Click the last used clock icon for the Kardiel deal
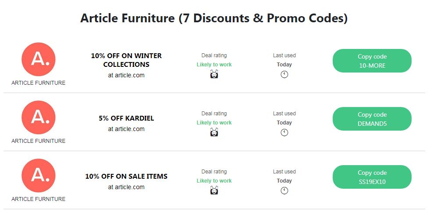 click(x=284, y=132)
